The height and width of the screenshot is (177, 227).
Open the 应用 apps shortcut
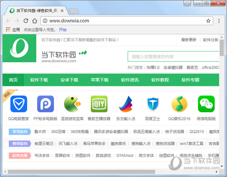[x=13, y=29]
